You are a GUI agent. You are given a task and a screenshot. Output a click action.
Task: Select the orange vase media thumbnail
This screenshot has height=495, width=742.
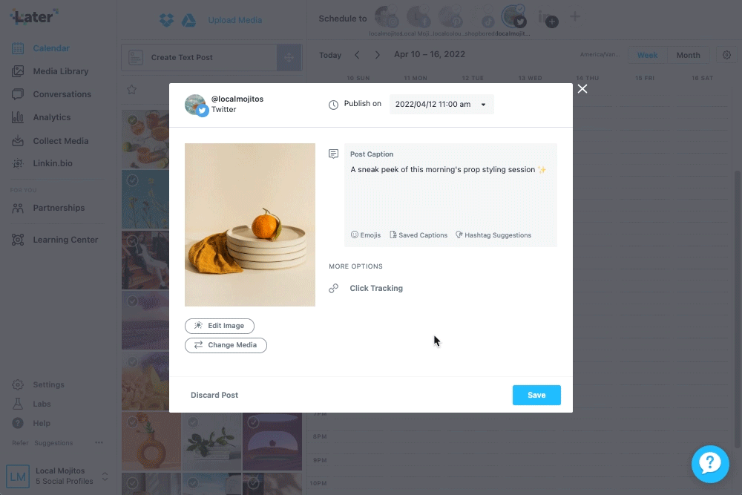coord(151,442)
